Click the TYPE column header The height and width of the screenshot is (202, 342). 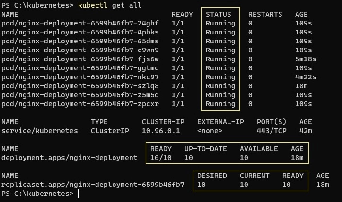click(x=99, y=122)
